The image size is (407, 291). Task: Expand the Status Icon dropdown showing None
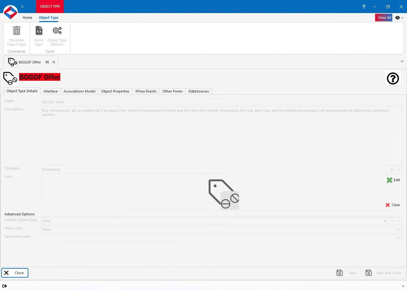[398, 229]
